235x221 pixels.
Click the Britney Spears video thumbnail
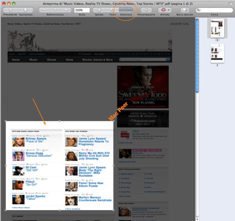18,142
